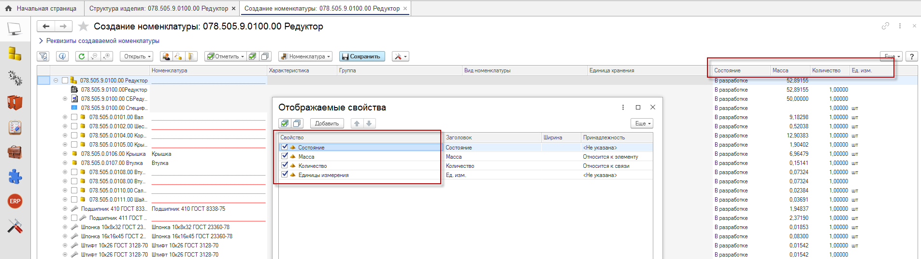Move property down with the down arrow

(369, 123)
